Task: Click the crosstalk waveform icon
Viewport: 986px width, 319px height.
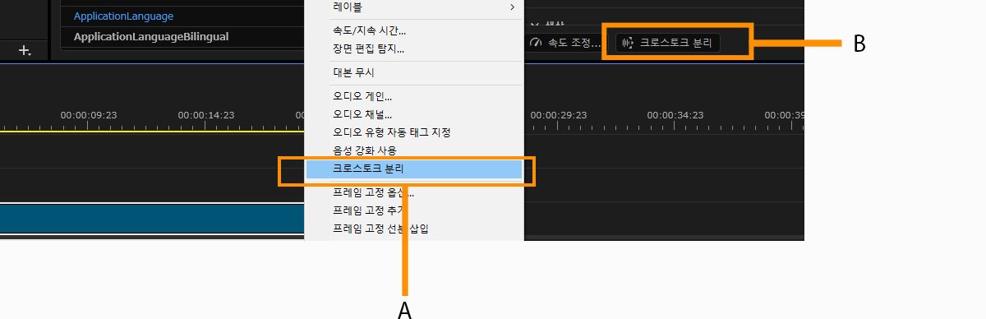Action: (629, 43)
